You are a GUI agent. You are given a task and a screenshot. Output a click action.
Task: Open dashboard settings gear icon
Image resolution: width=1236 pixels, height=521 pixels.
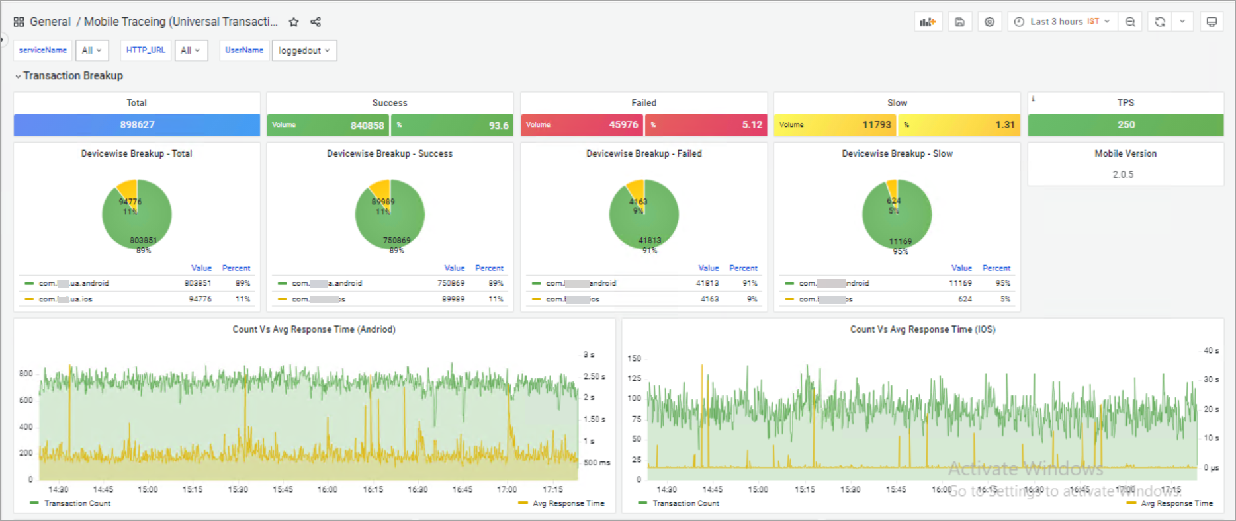pyautogui.click(x=989, y=22)
